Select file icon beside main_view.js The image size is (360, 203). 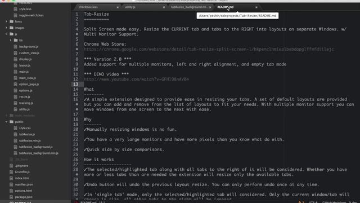(x=15, y=78)
